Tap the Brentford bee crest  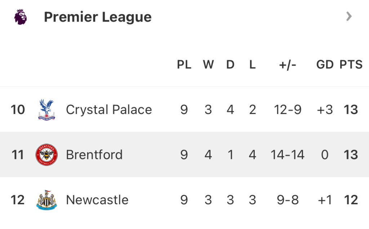pyautogui.click(x=46, y=155)
